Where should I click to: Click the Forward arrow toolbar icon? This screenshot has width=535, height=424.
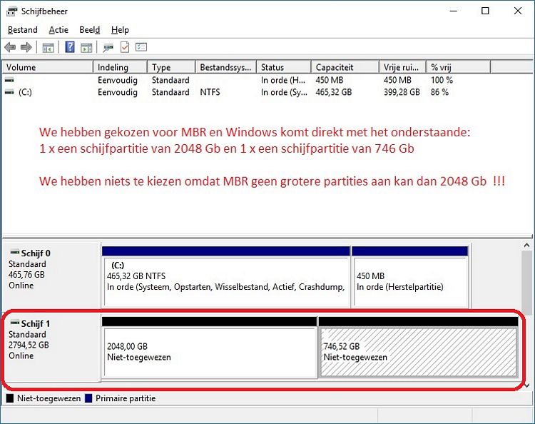[26, 47]
